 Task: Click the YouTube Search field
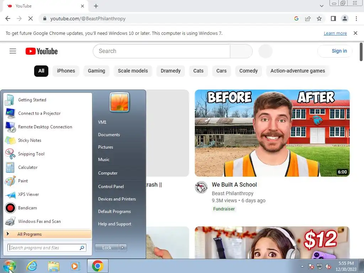pyautogui.click(x=162, y=51)
